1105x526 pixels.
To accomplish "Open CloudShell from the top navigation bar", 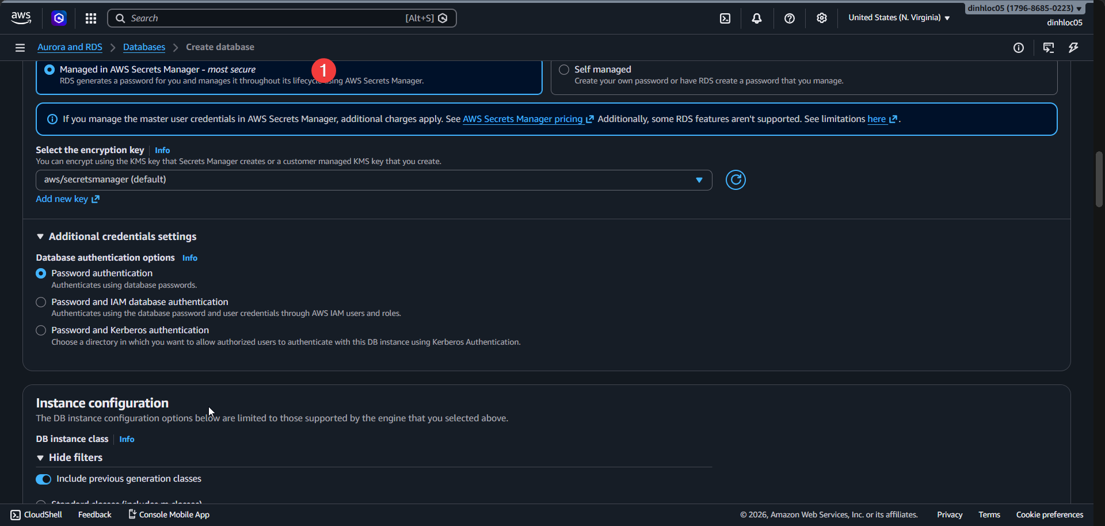I will 724,18.
